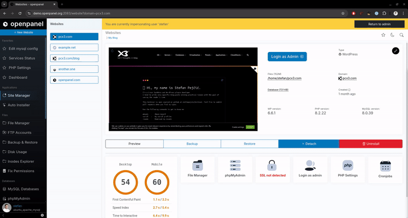408x218 pixels.
Task: Click the browser address bar
Action: [x=186, y=13]
